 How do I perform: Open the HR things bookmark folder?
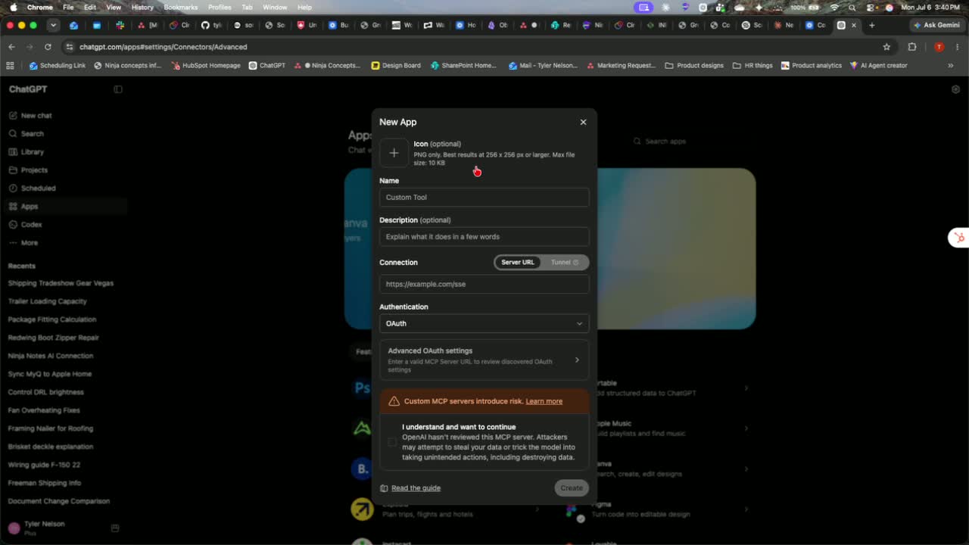click(752, 66)
